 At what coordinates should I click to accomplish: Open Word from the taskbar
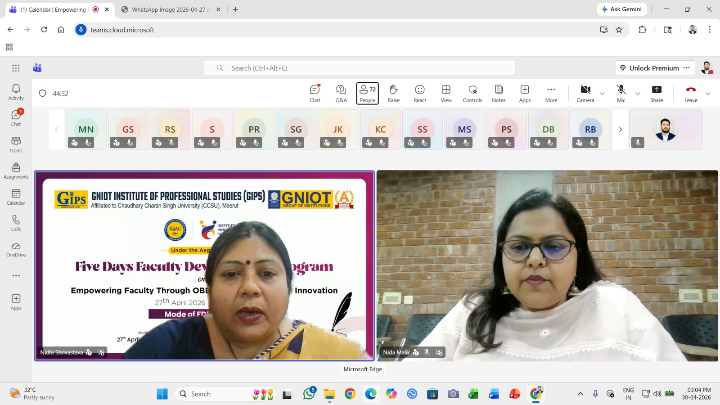tap(494, 394)
